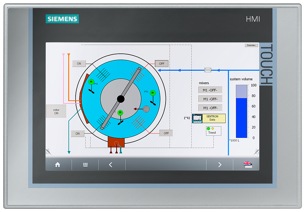This screenshot has height=212, width=305.
Task: Tap the forward arrow navigation icon
Action: point(219,164)
